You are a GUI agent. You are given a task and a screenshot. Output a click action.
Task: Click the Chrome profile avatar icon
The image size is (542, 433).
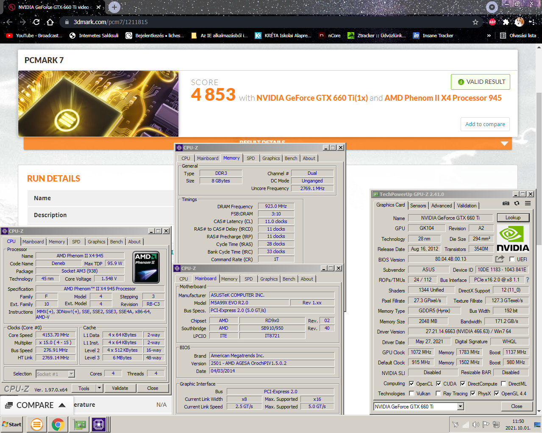click(x=520, y=22)
